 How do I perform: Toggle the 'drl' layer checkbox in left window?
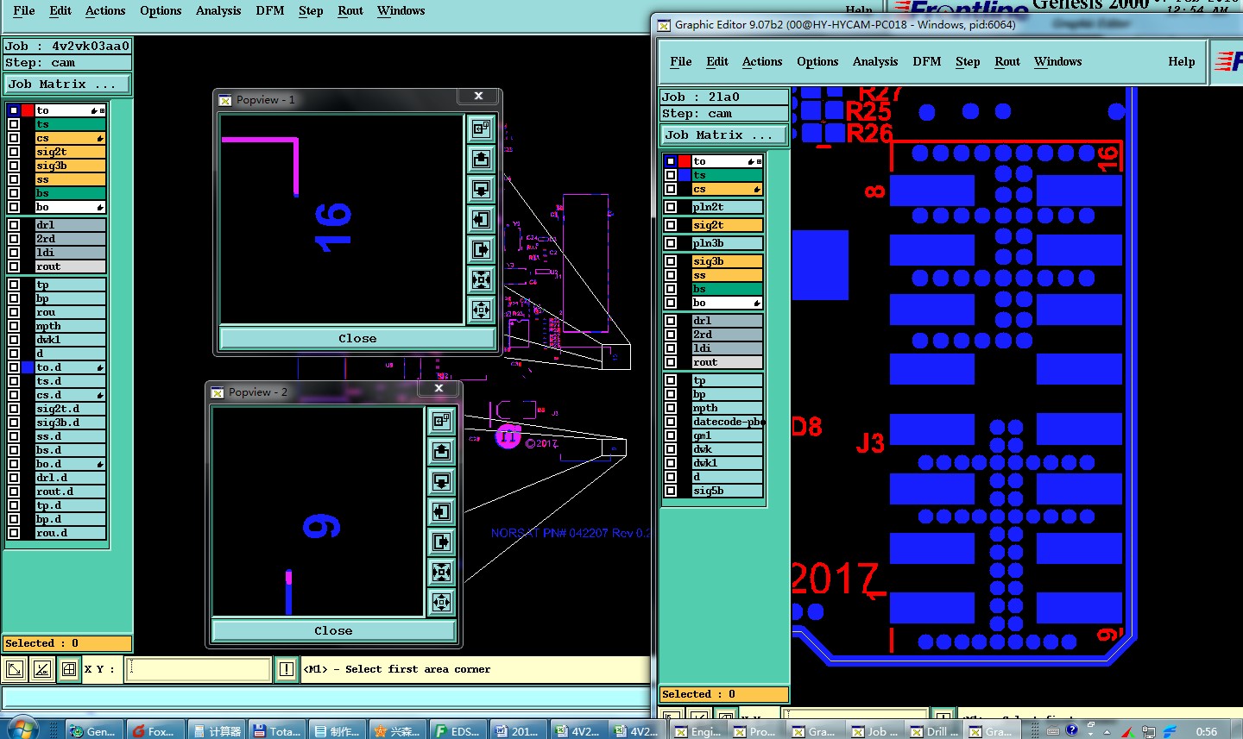click(14, 225)
